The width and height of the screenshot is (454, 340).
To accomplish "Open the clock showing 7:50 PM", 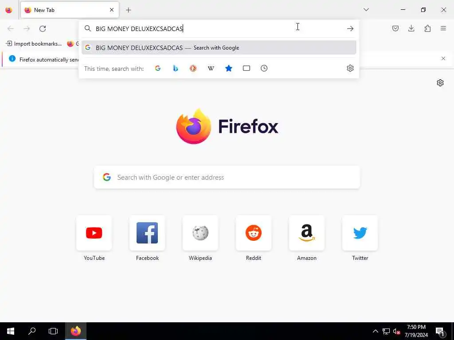I will click(x=416, y=331).
